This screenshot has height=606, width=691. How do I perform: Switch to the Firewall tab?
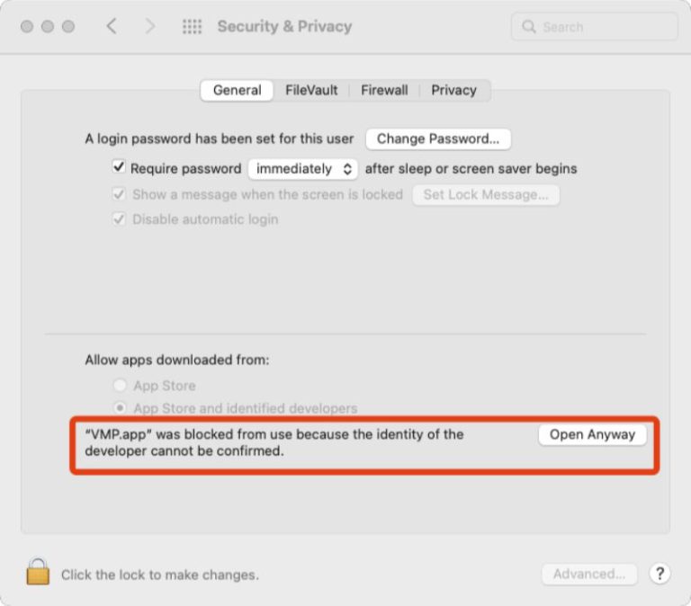tap(384, 90)
